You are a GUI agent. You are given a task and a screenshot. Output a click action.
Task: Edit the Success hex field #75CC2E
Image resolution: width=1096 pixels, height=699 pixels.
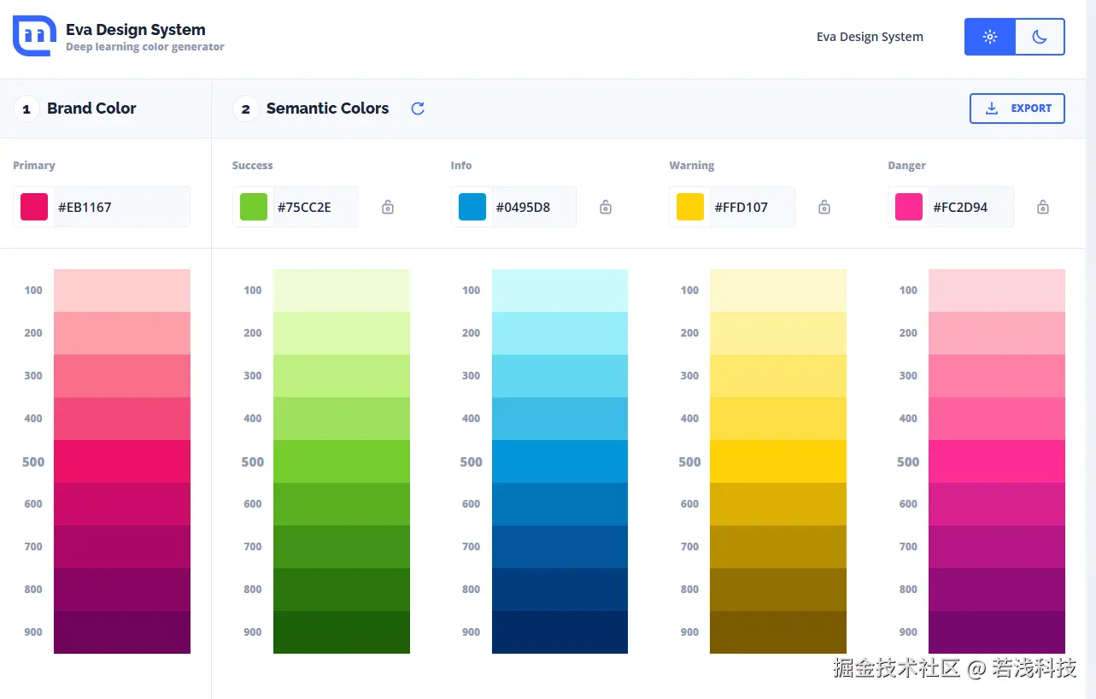pos(315,207)
